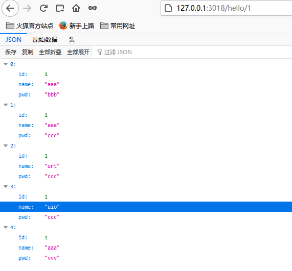Screen dimensions: 292x271
Task: Collapse the JSON node 4
Action: [6, 227]
